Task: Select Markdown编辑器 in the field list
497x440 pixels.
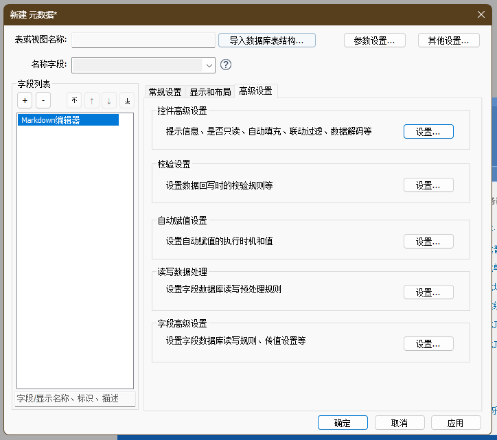Action: click(x=68, y=119)
